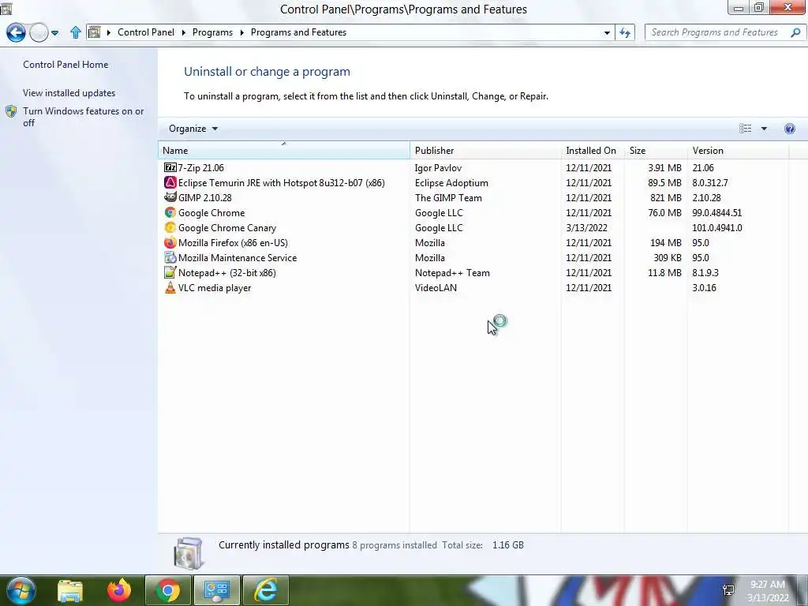Click the GIMP 2.10.28 mascot icon

coord(170,197)
